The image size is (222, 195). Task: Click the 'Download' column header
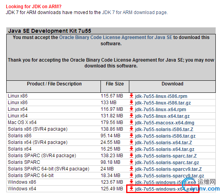pos(172,84)
